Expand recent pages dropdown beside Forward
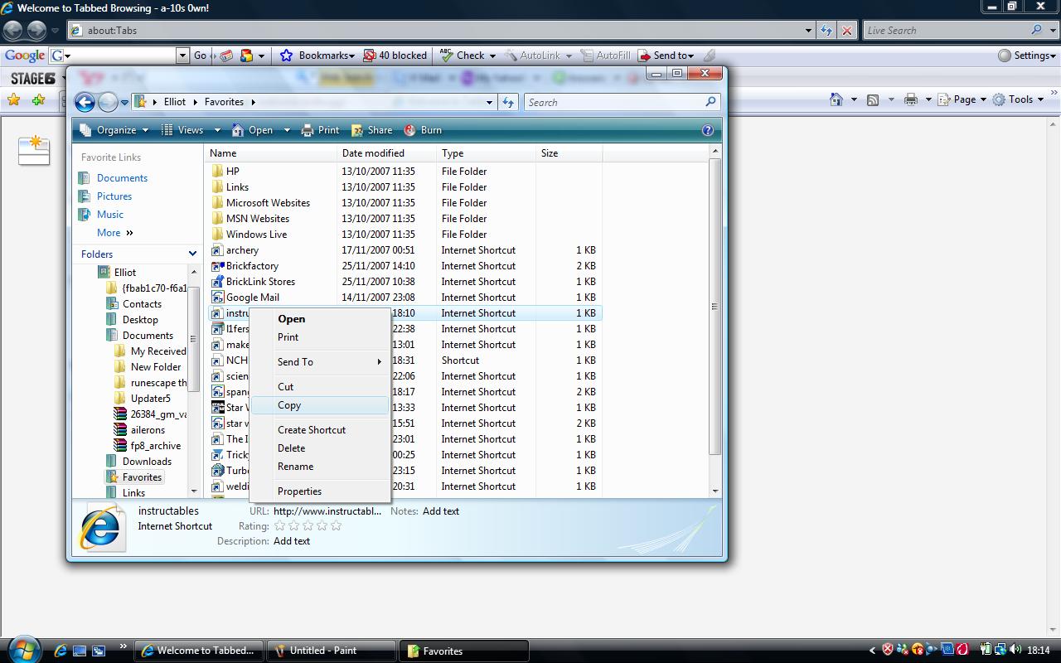Image resolution: width=1061 pixels, height=663 pixels. [124, 103]
